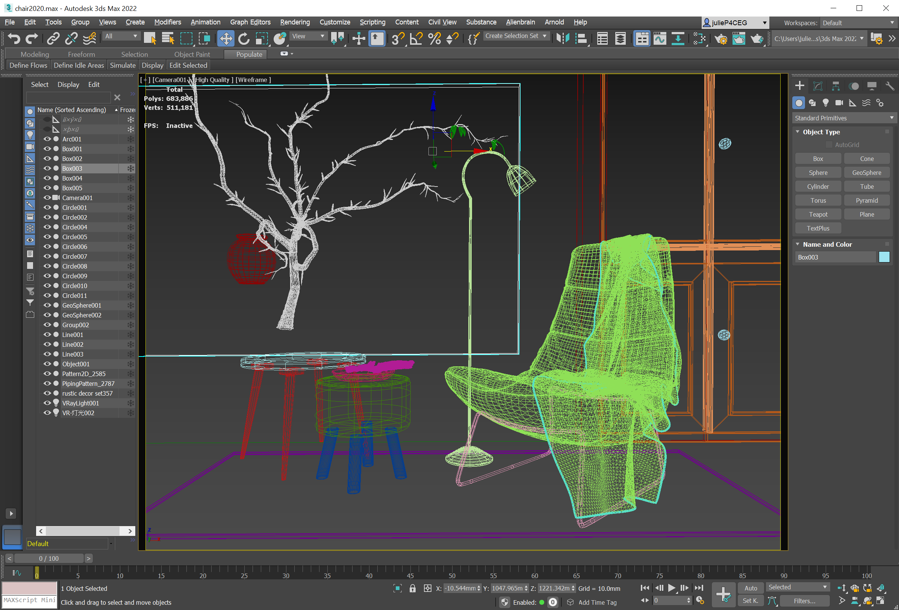The height and width of the screenshot is (610, 899).
Task: Toggle visibility of Camera001 object
Action: click(x=45, y=197)
